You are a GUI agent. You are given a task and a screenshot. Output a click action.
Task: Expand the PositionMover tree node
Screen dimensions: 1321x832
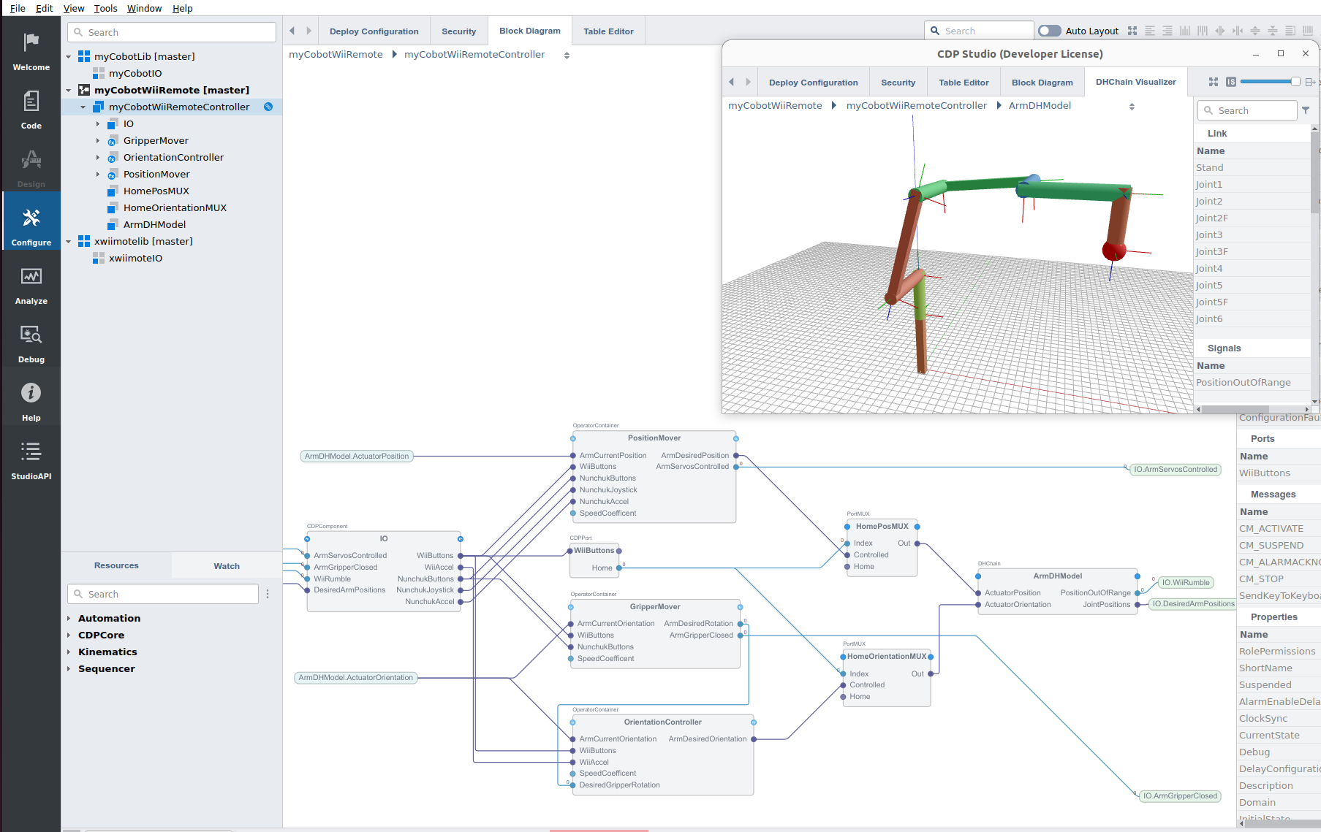(98, 174)
